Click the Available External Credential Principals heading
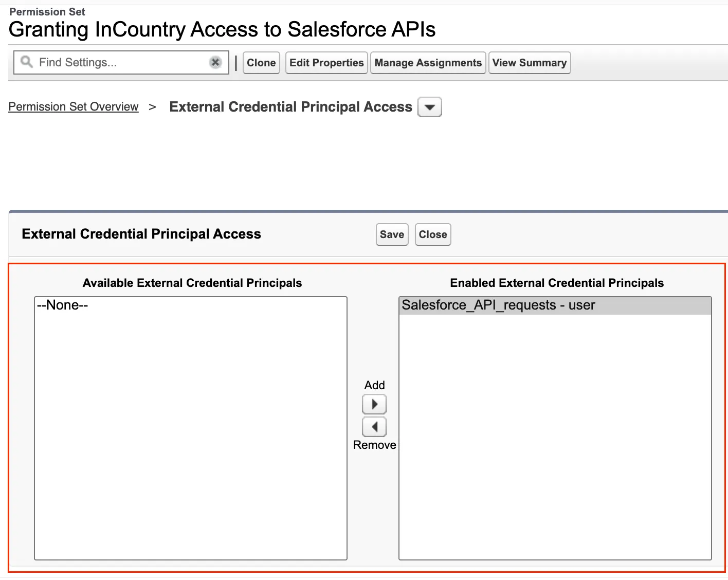The image size is (728, 580). click(x=192, y=283)
